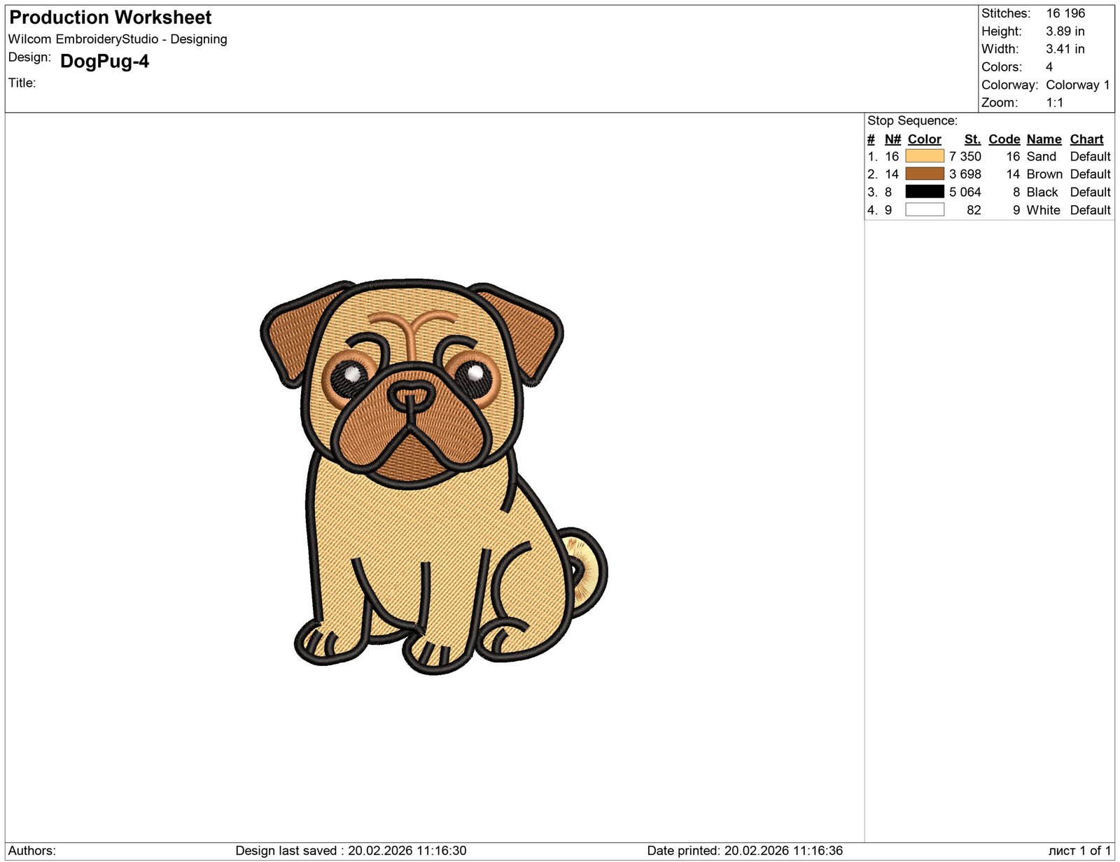The width and height of the screenshot is (1120, 862).
Task: Click the Stop Sequence label
Action: click(911, 120)
